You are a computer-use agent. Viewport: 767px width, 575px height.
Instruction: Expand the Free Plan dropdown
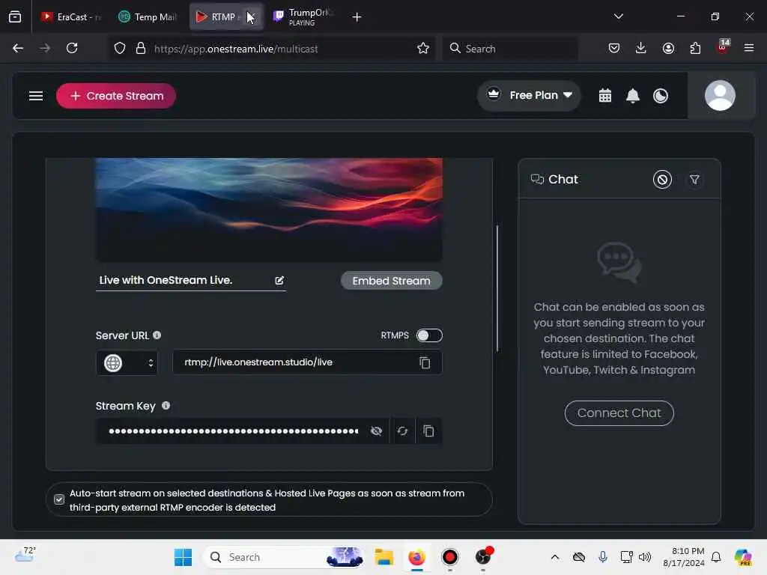[x=530, y=95]
